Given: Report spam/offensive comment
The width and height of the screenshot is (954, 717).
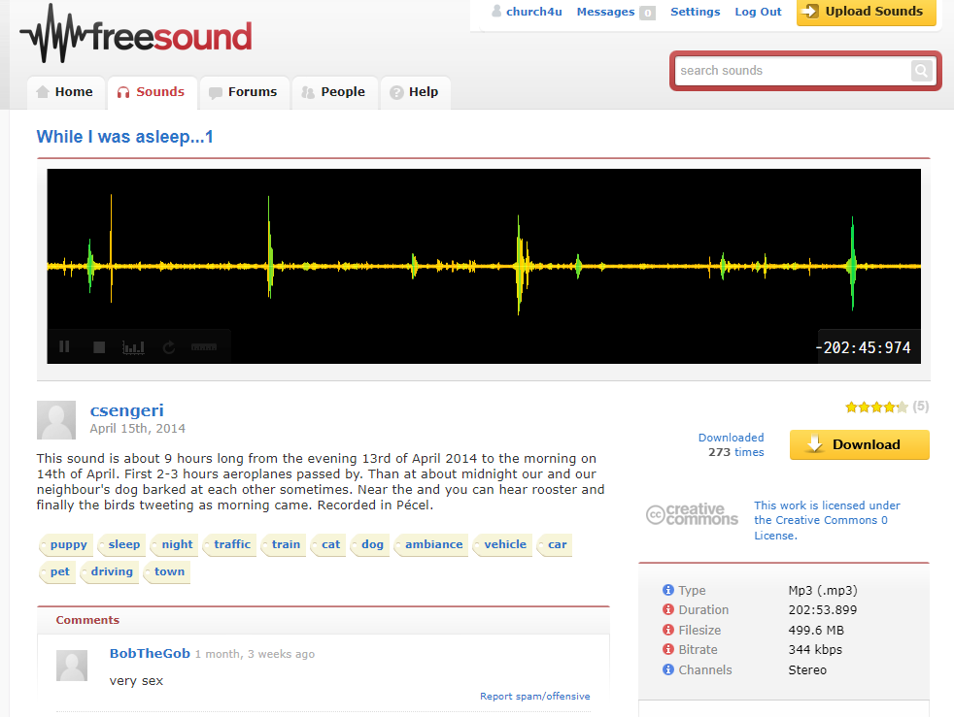Looking at the screenshot, I should (534, 697).
